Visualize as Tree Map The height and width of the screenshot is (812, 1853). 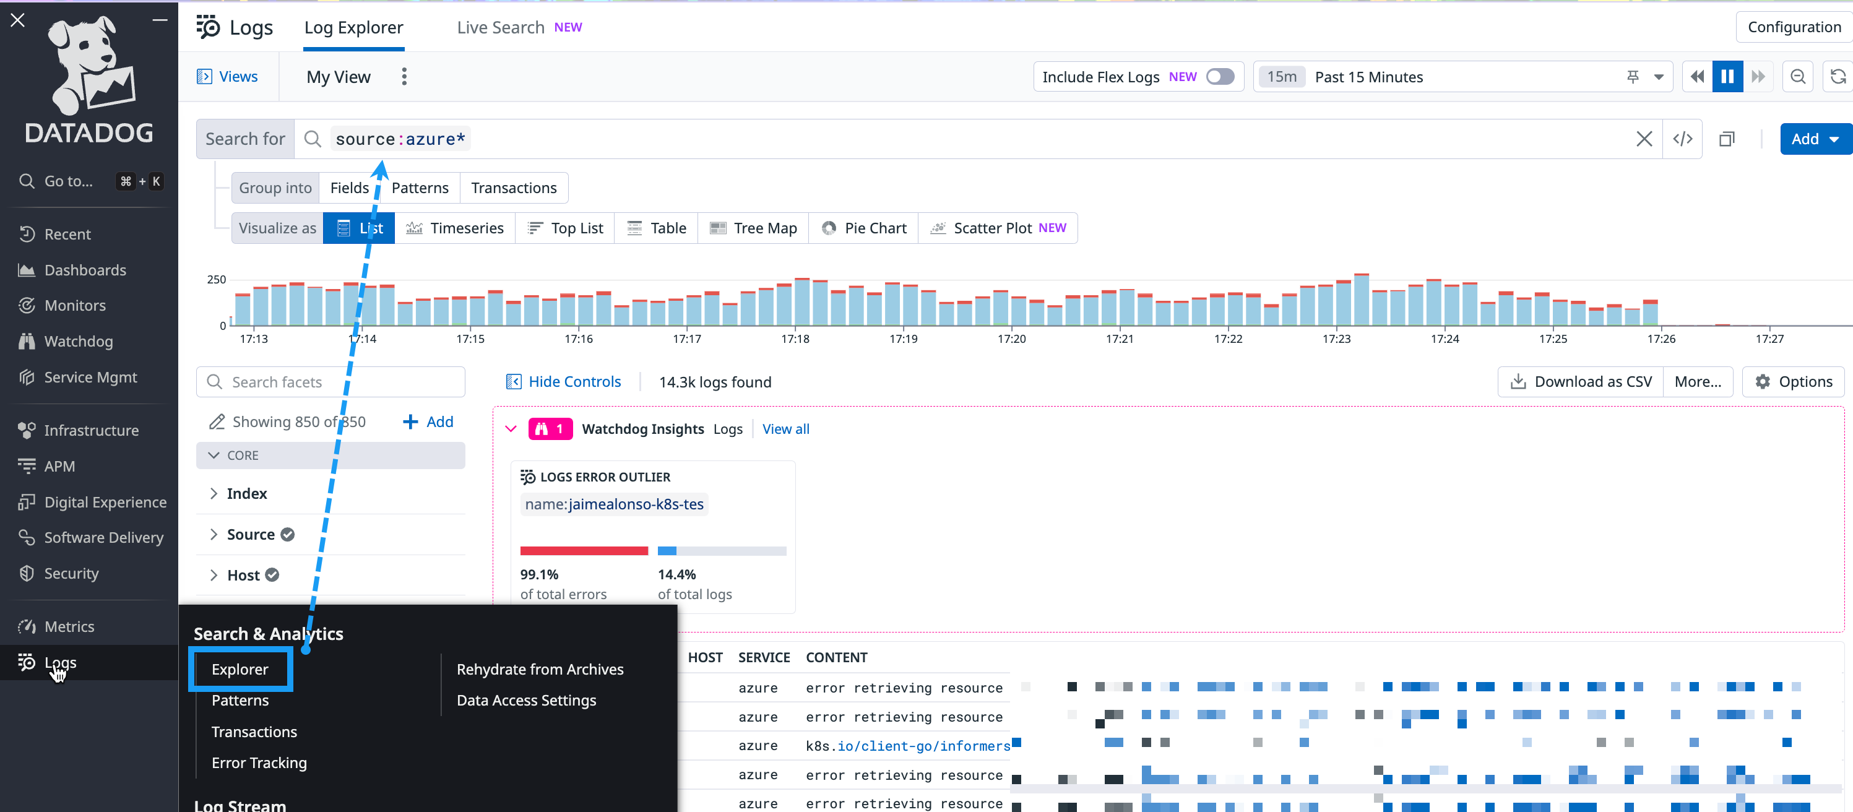753,228
